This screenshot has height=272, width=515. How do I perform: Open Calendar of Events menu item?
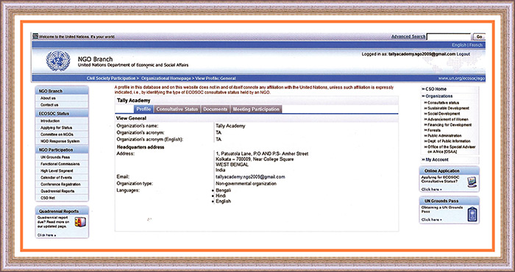point(56,177)
